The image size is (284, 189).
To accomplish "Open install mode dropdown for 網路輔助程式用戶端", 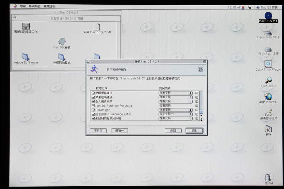I will coord(175,118).
